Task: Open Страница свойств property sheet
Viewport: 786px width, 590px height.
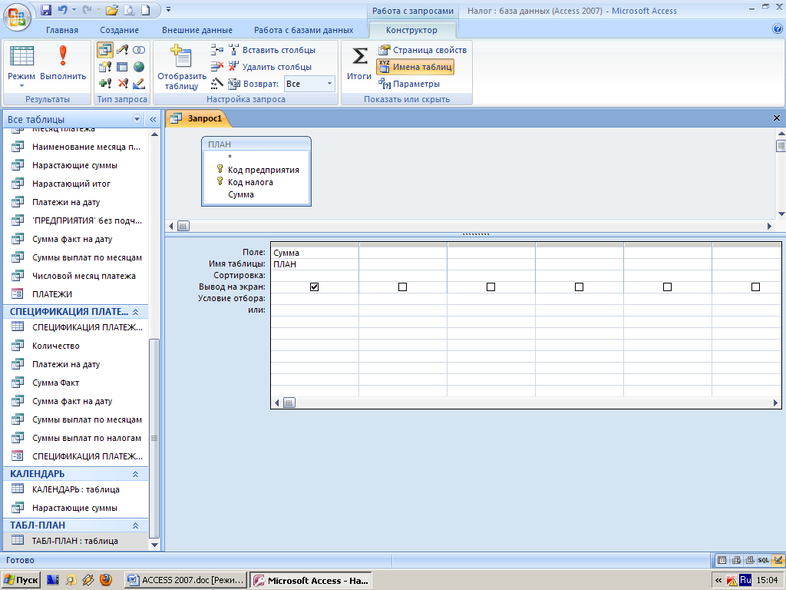Action: [x=423, y=50]
